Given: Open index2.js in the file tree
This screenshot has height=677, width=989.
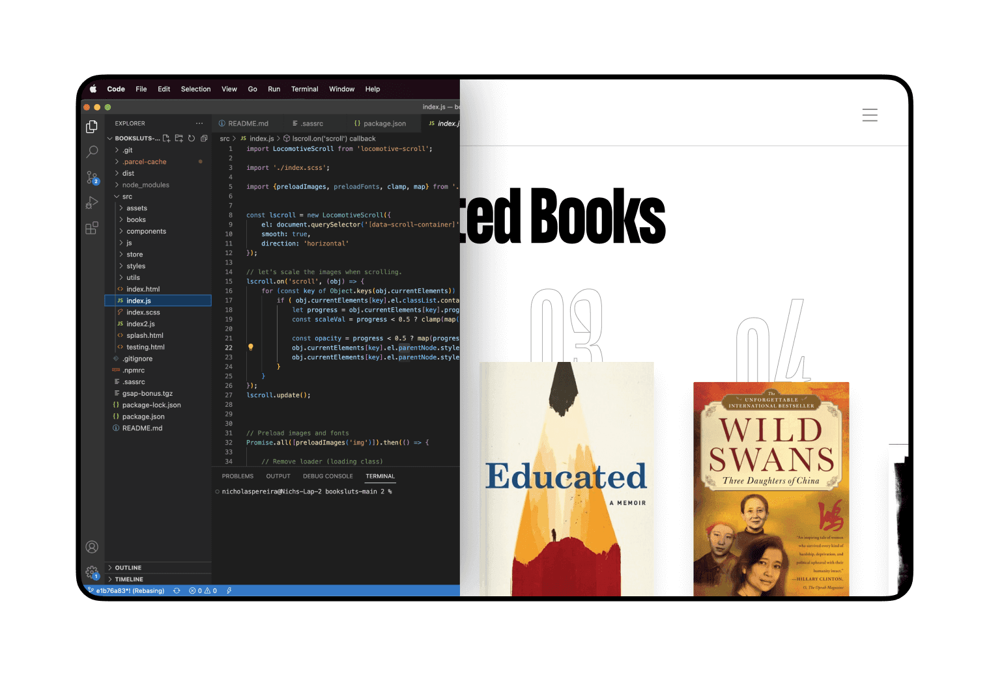Looking at the screenshot, I should 158,324.
